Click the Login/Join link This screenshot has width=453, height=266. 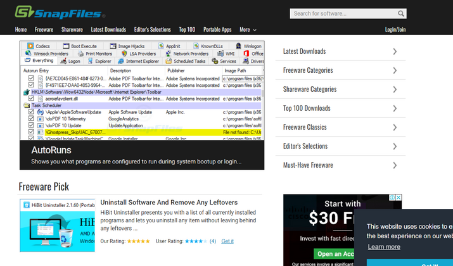(395, 29)
